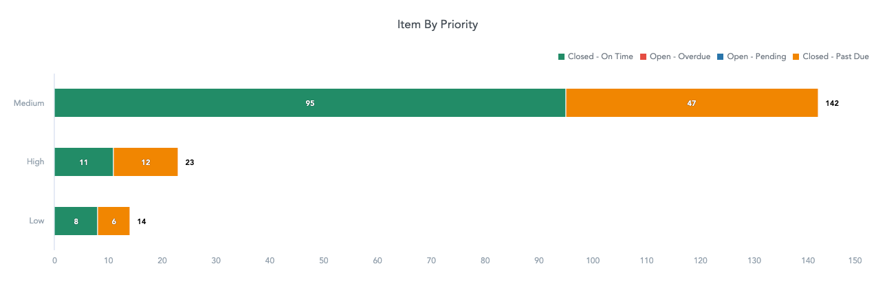Image resolution: width=887 pixels, height=286 pixels.
Task: Toggle the Open - Overdue legend series
Action: (x=675, y=56)
